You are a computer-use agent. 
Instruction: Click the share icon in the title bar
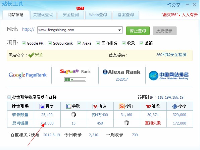point(169,5)
